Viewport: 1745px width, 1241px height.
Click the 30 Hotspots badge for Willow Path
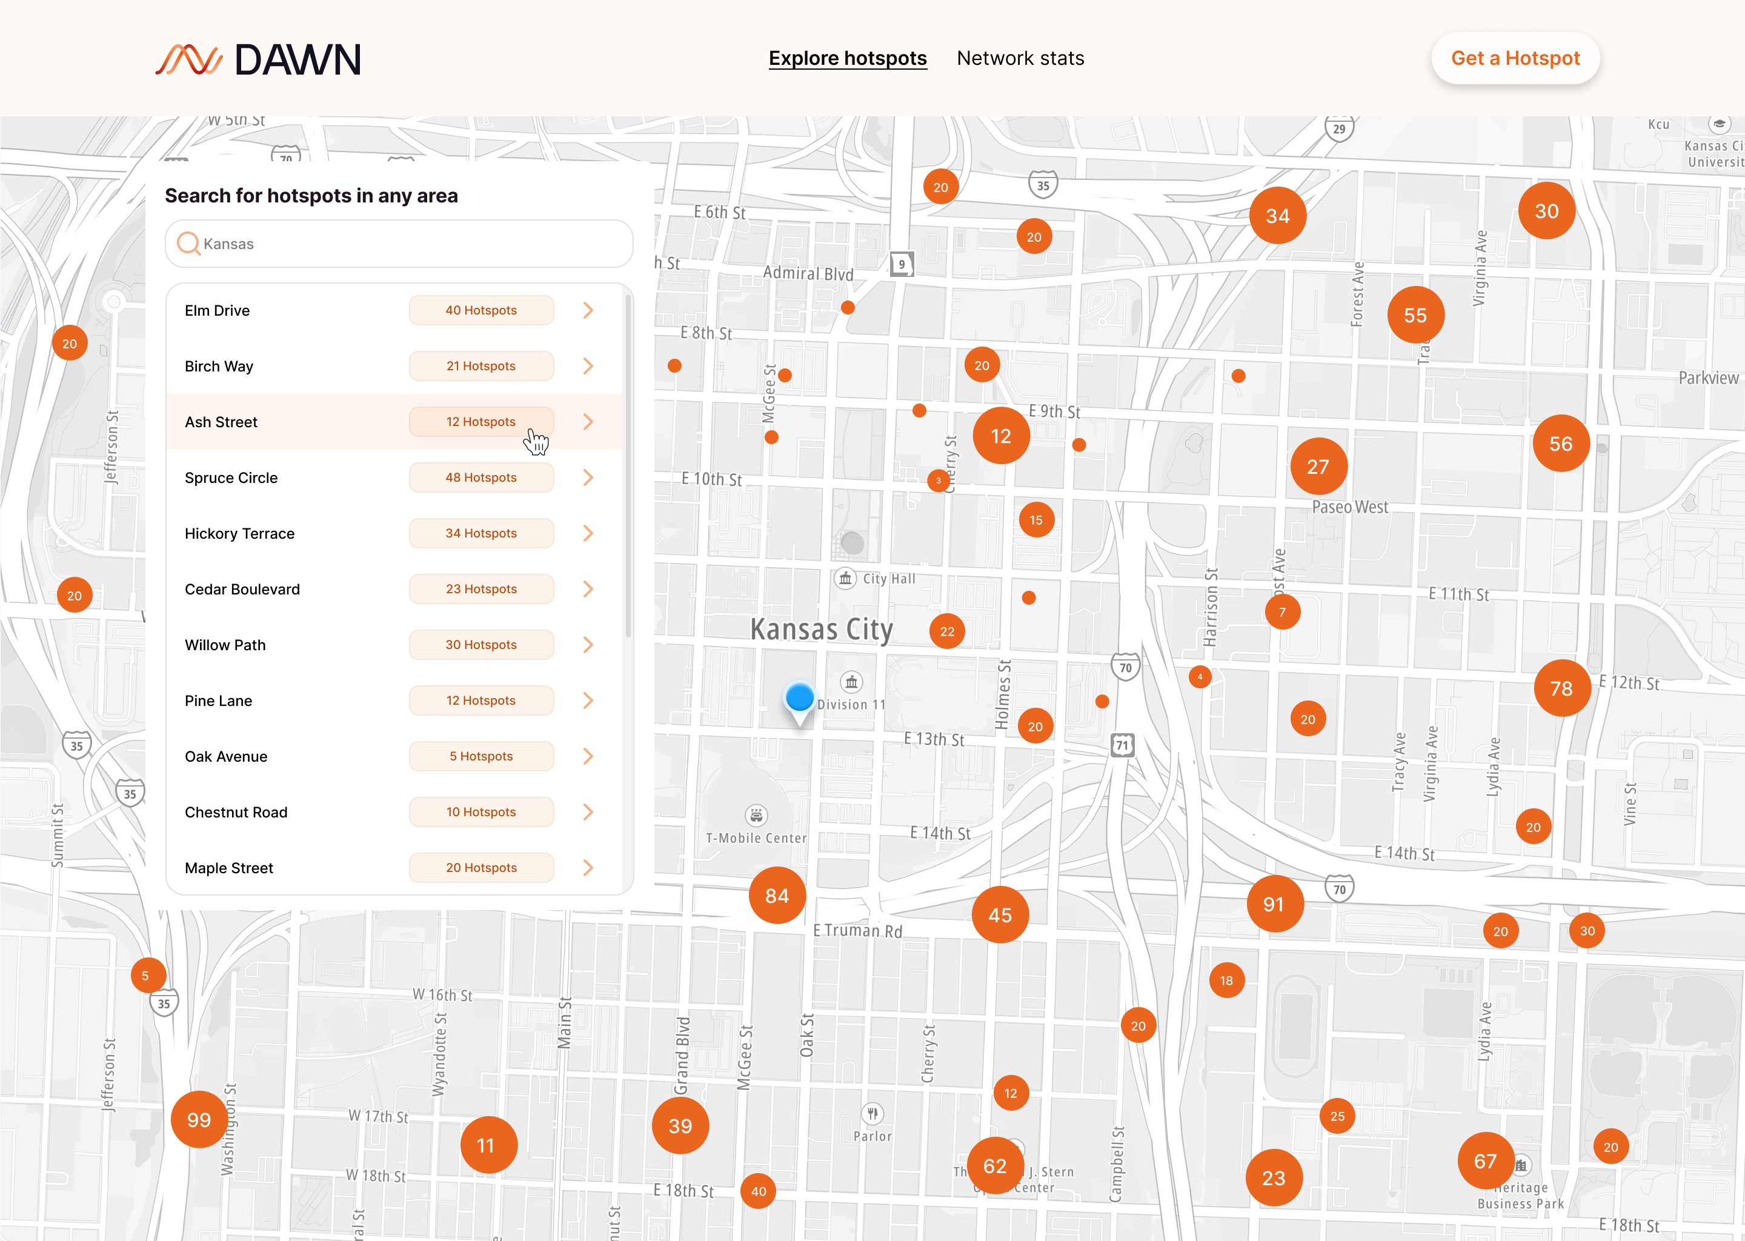coord(481,645)
